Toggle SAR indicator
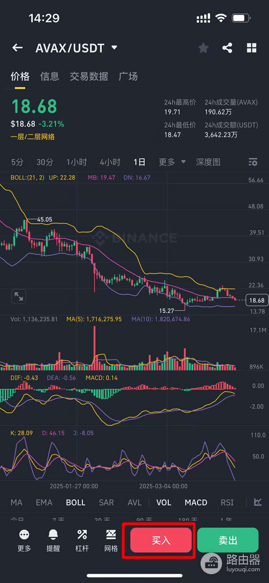This screenshot has width=269, height=583. 107,503
